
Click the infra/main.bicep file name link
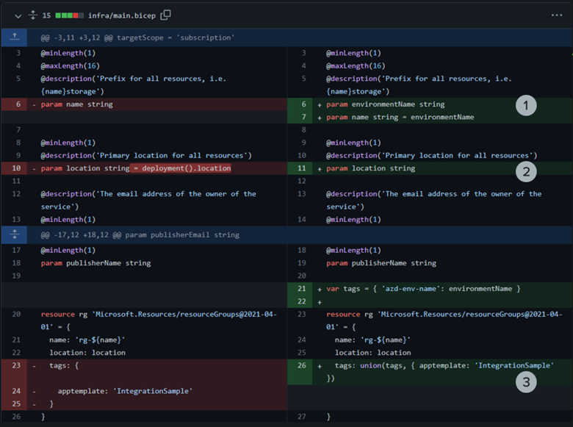tap(120, 15)
